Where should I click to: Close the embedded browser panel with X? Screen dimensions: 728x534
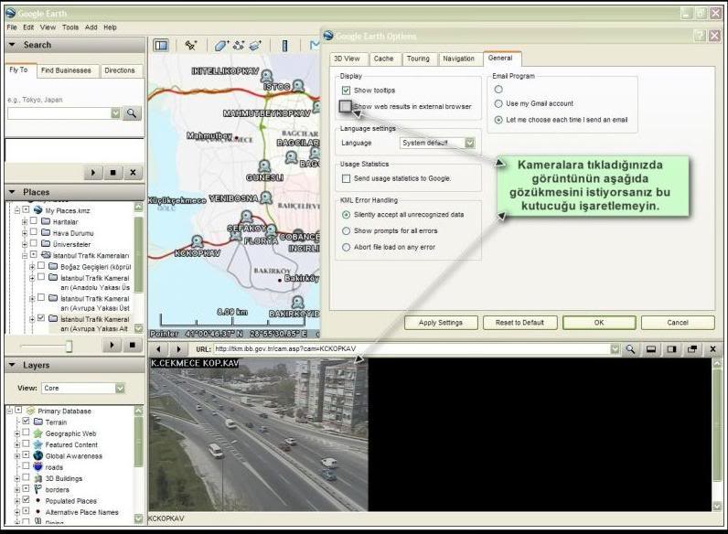pyautogui.click(x=711, y=349)
